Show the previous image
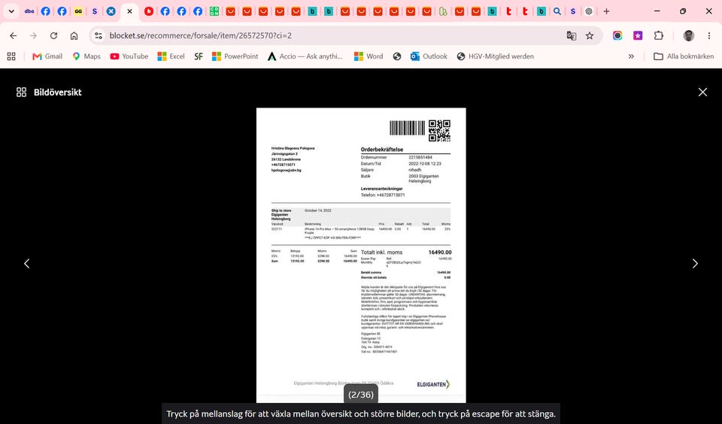 (27, 263)
